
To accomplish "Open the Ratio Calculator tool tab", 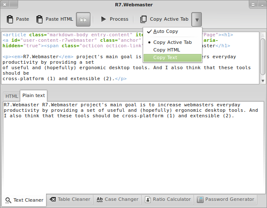I will coord(168,199).
